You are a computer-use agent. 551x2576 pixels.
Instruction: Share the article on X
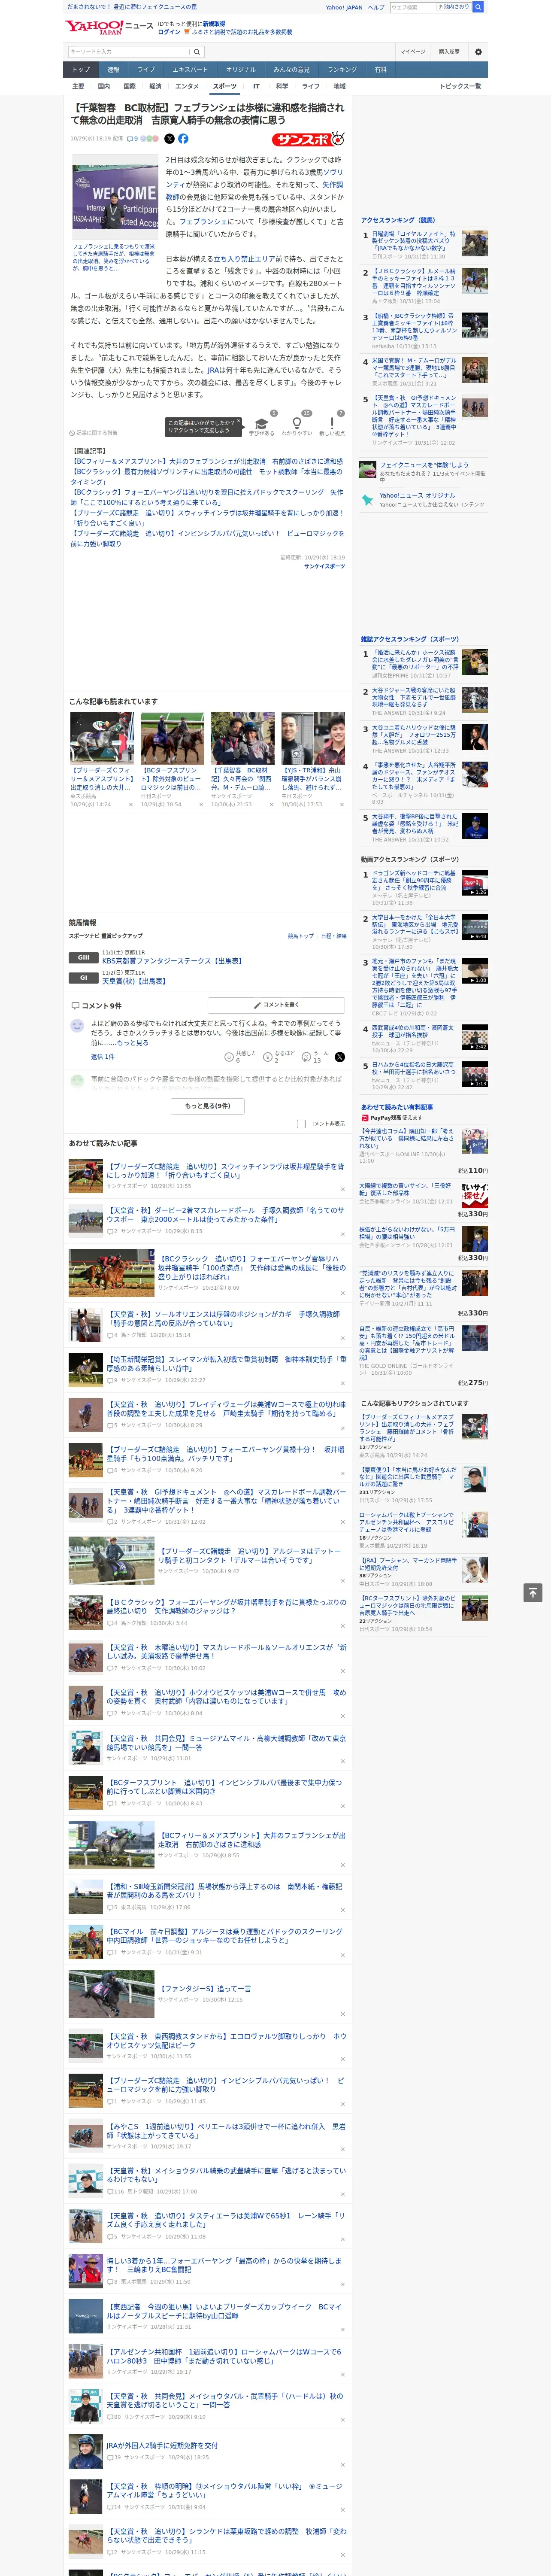click(169, 139)
